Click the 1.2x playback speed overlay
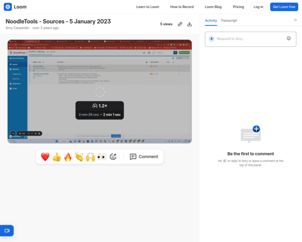This screenshot has width=302, height=242. [x=100, y=106]
